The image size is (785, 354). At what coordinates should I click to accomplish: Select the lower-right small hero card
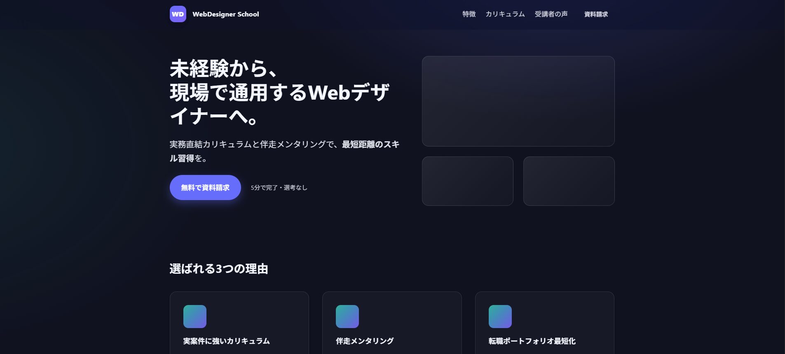pos(569,181)
